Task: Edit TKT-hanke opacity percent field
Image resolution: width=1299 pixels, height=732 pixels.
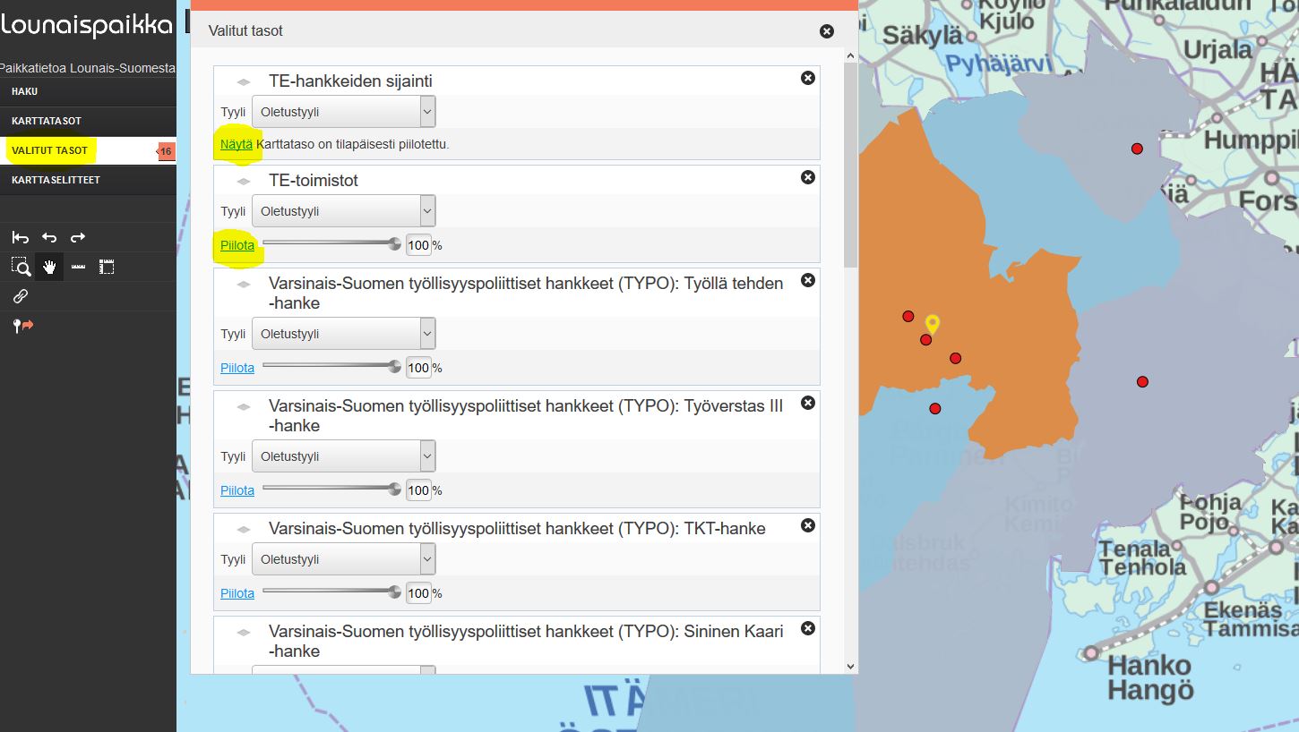Action: pos(419,593)
